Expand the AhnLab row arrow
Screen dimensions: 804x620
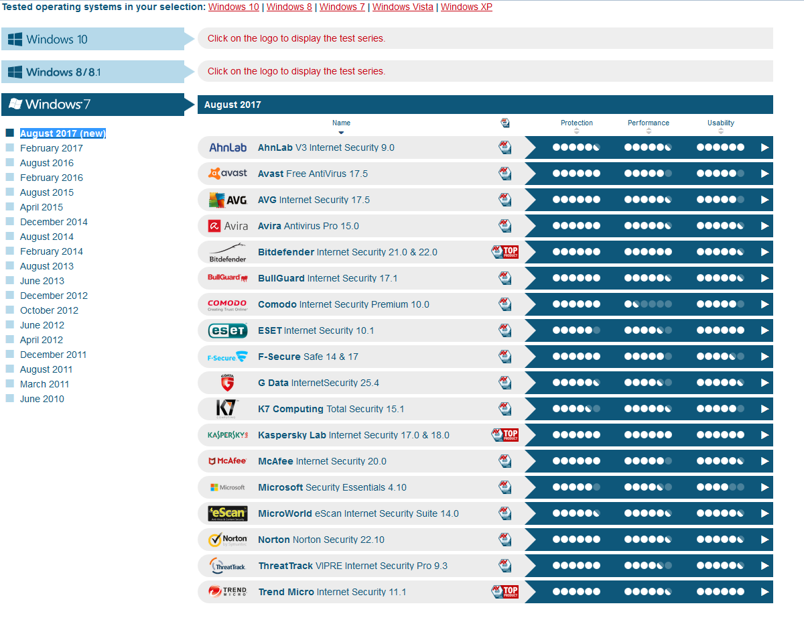pos(765,147)
